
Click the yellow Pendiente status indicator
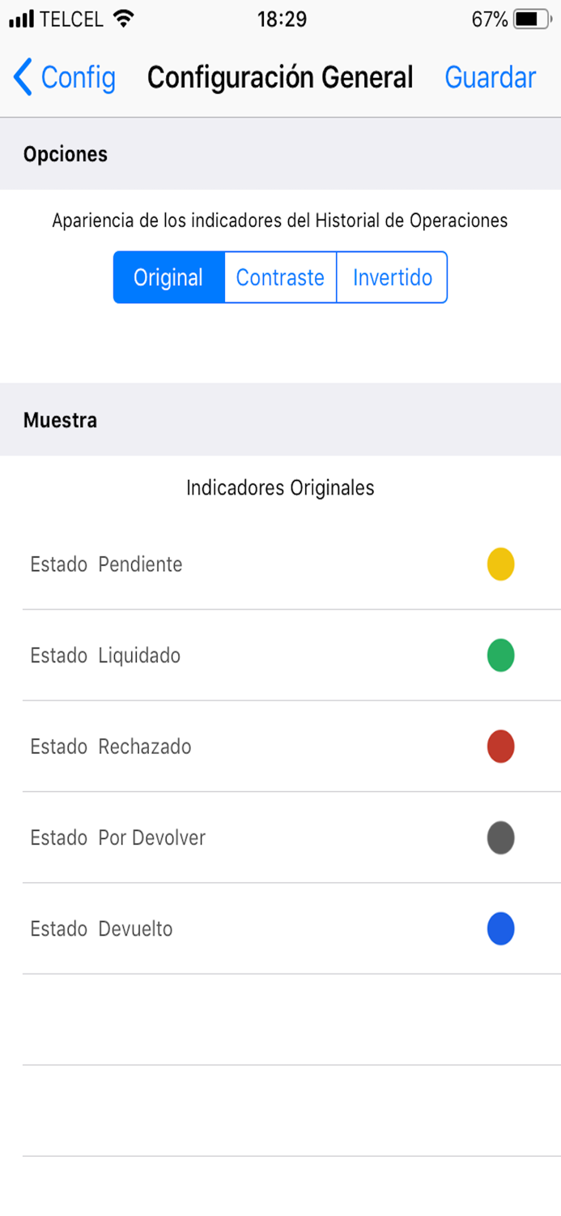tap(500, 564)
